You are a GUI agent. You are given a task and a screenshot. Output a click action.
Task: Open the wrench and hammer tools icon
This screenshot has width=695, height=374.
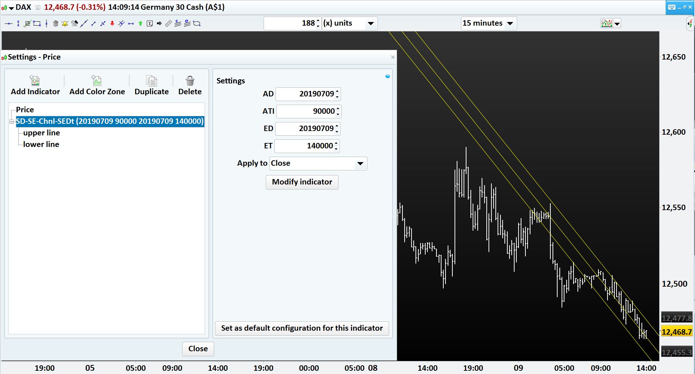(75, 24)
